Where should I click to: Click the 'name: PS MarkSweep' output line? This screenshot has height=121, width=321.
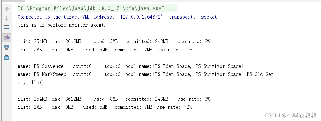(147, 74)
